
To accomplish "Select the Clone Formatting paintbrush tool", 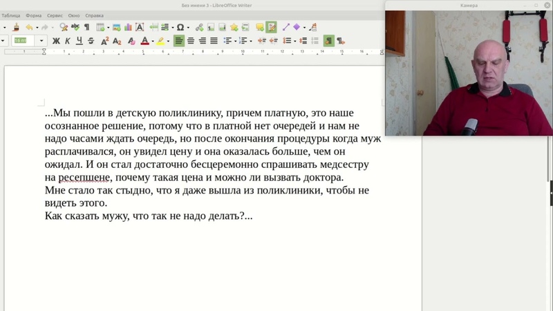I will pos(16,27).
